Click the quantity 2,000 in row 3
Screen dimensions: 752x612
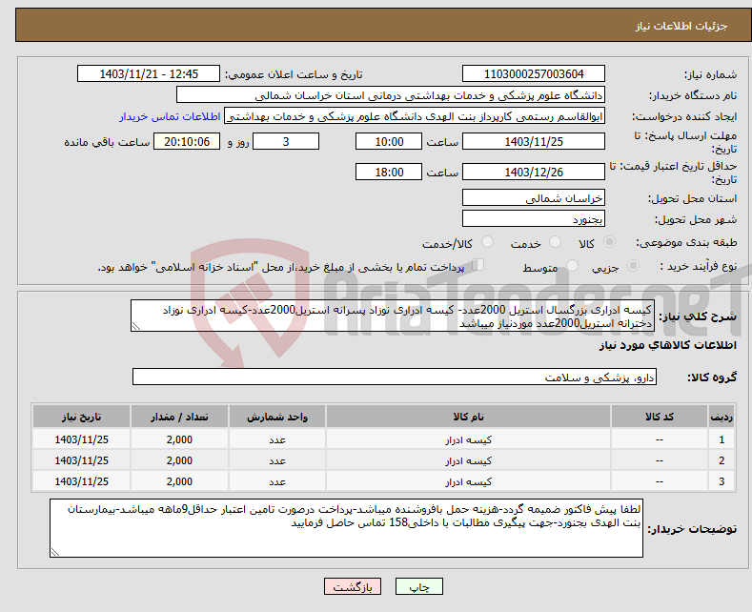coord(179,481)
